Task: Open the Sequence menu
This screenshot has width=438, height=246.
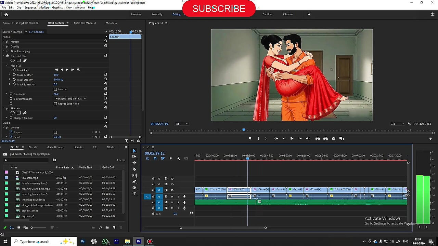Action: click(x=30, y=7)
